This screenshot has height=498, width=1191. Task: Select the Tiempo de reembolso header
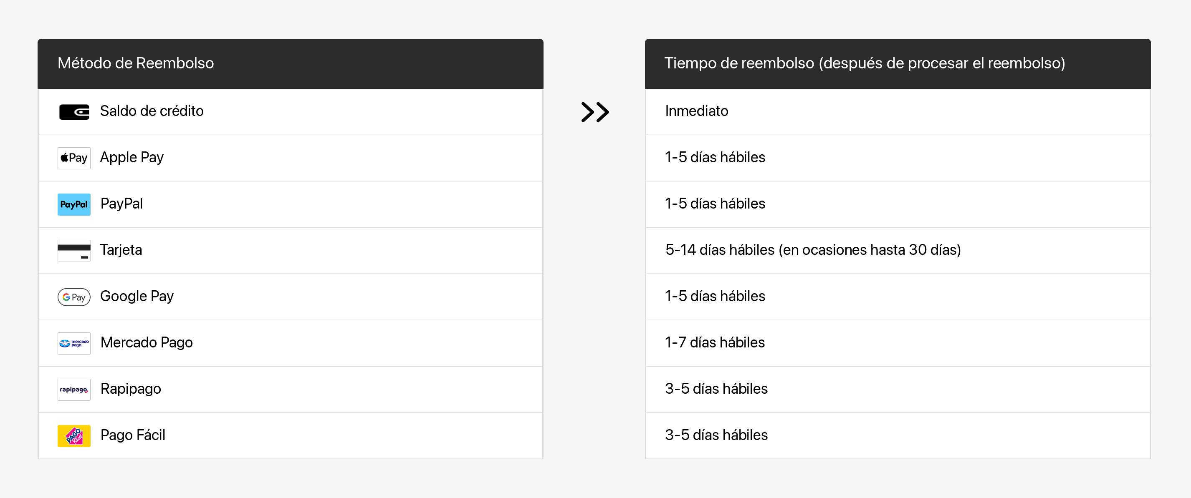(864, 63)
